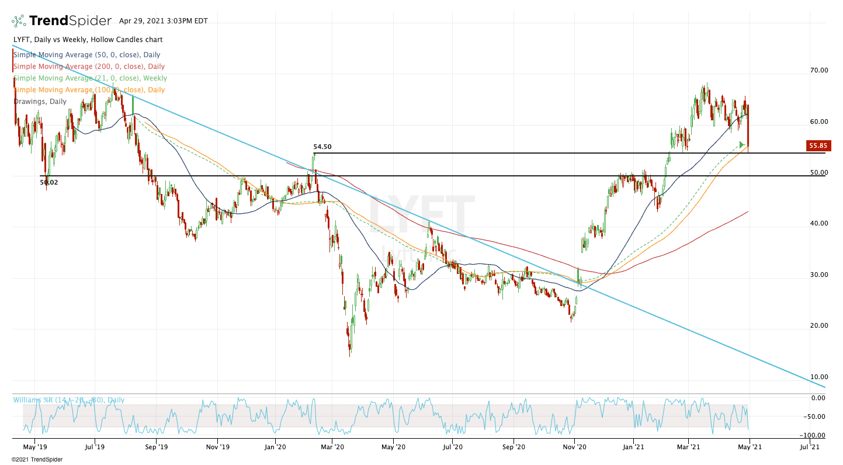Click the Jul '21 date axis label
This screenshot has height=465, width=843.
pyautogui.click(x=810, y=448)
